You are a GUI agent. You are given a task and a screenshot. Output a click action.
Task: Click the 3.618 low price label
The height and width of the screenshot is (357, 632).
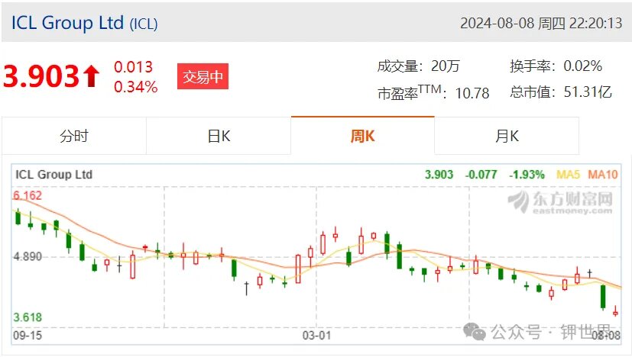click(28, 317)
